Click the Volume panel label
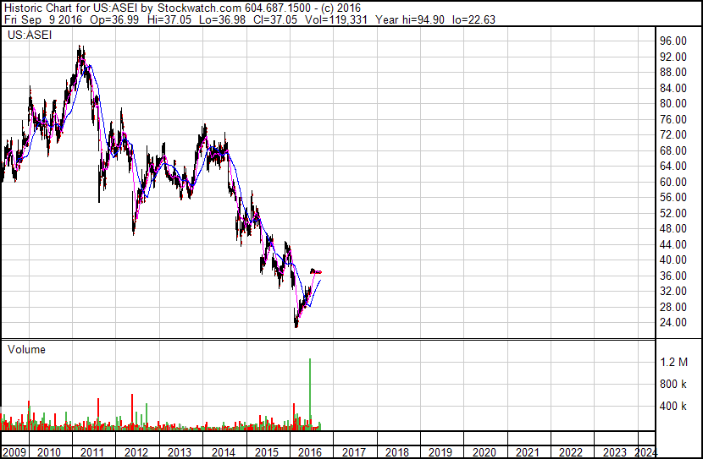703x459 pixels. point(26,349)
